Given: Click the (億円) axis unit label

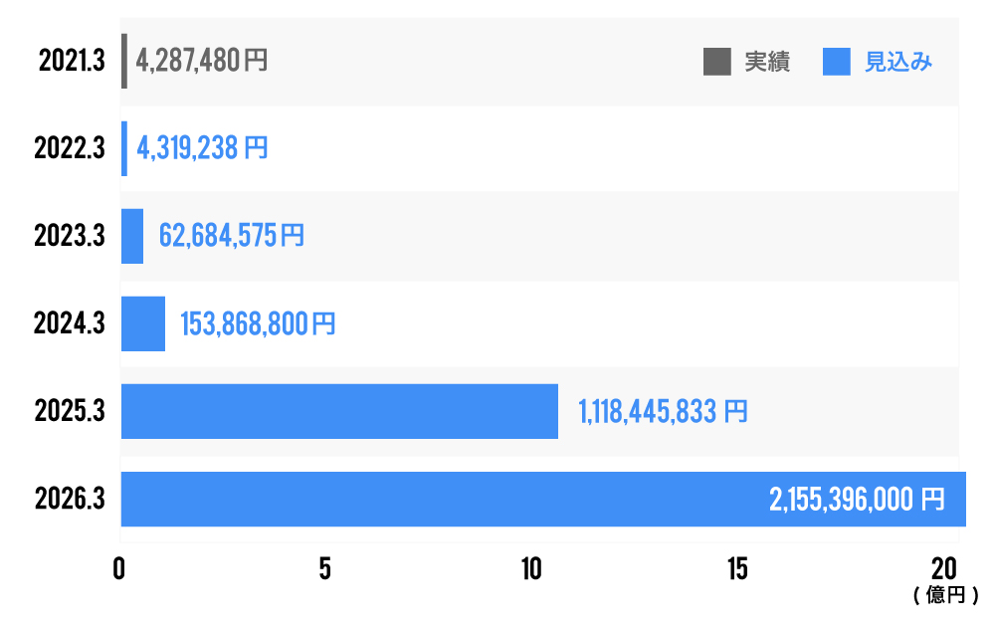Looking at the screenshot, I should [x=945, y=595].
